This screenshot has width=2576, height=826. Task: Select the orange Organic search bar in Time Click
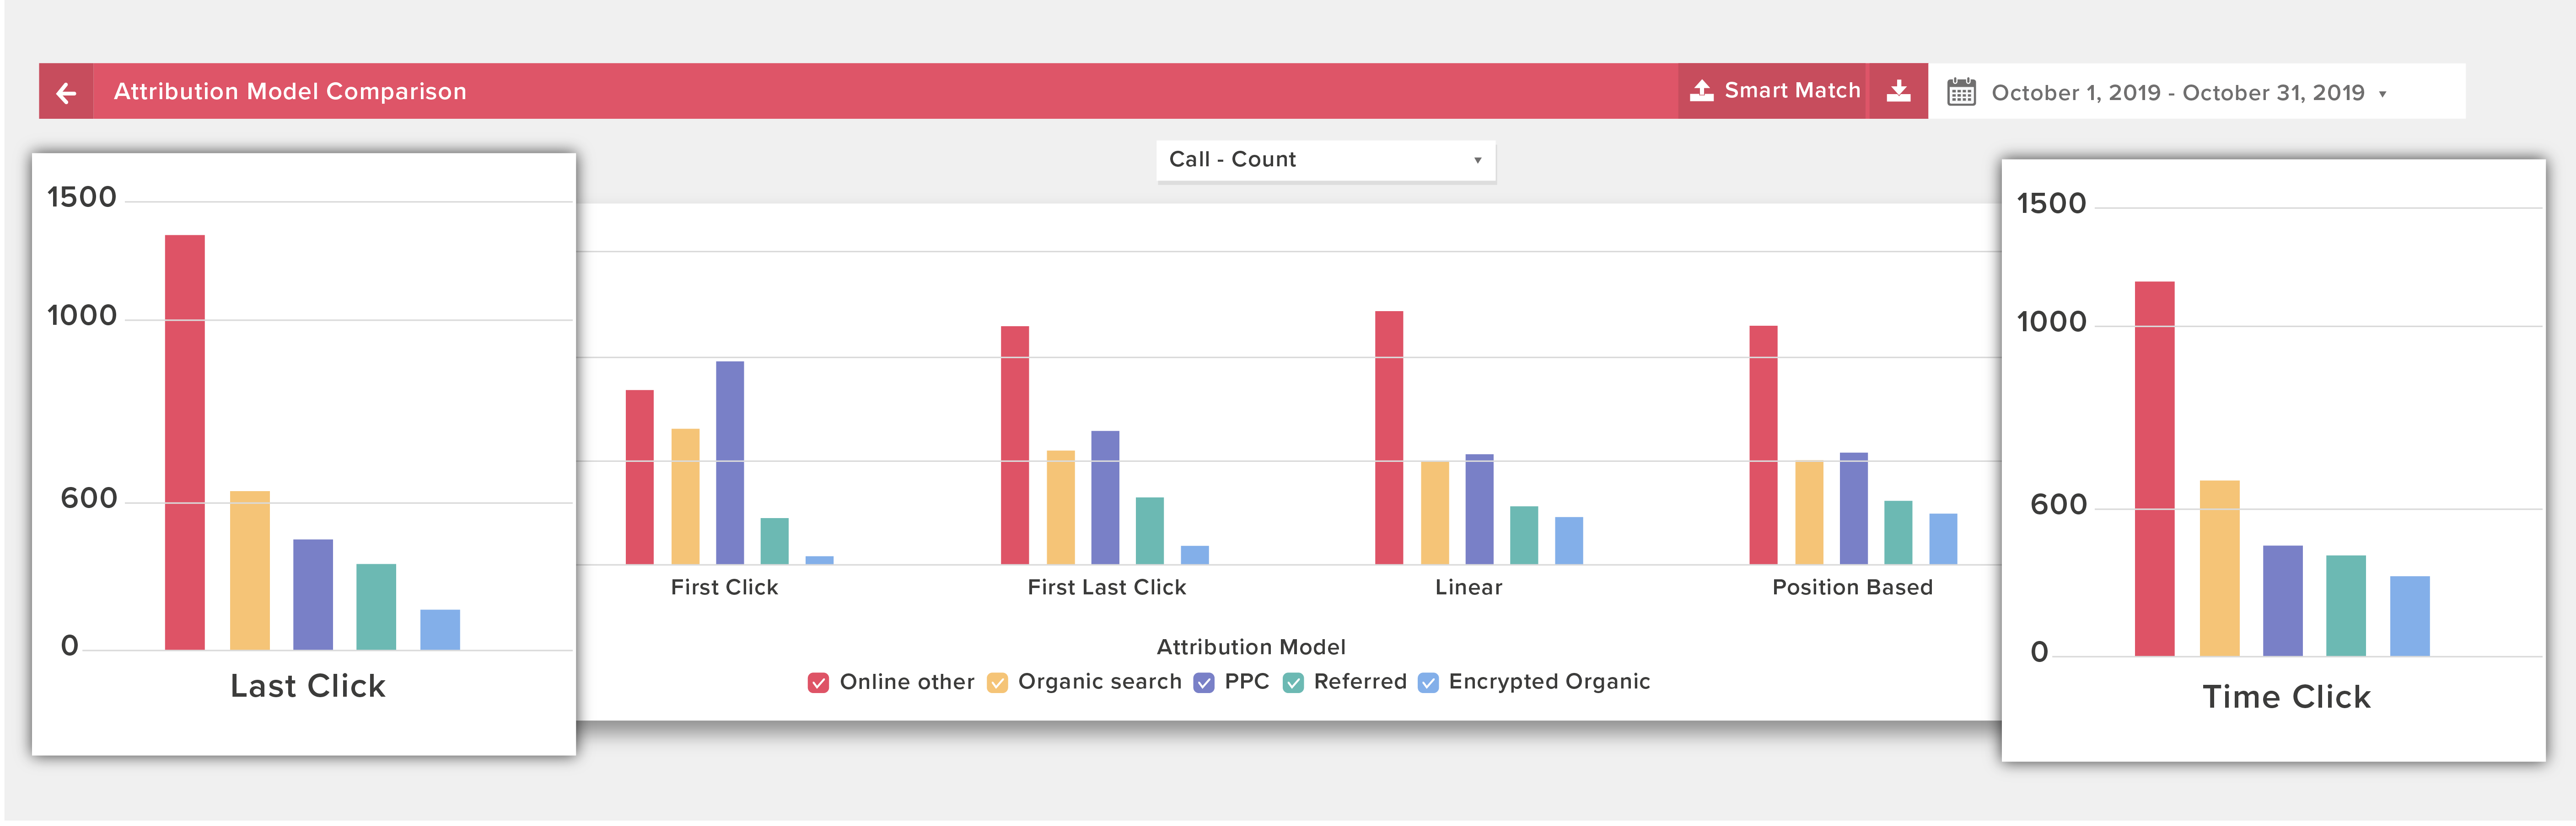(x=2219, y=569)
